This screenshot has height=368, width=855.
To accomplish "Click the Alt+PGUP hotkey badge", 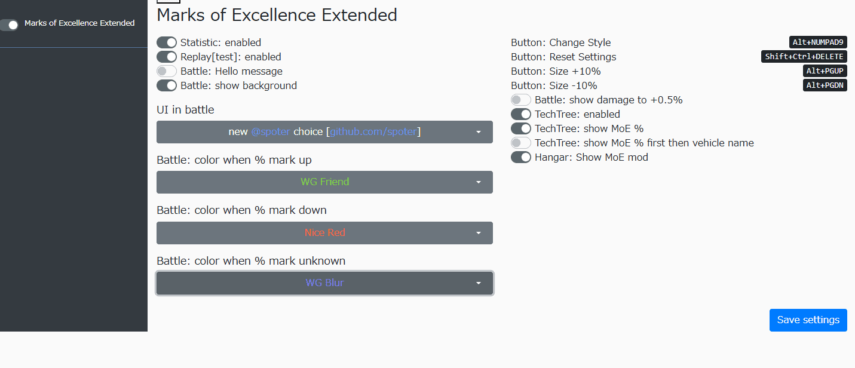I will coord(825,71).
